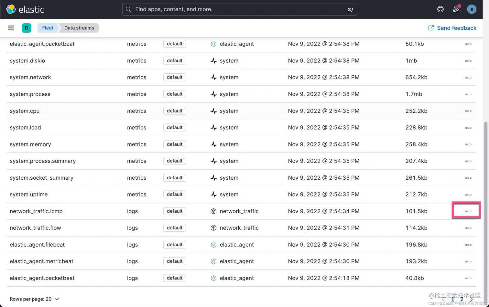Open actions menu for system.socket_summary row
Viewport: 489px width, 307px height.
(x=468, y=178)
